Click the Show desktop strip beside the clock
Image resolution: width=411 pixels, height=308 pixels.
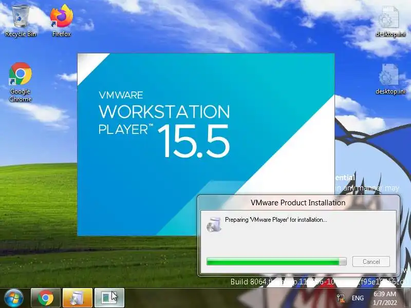[407, 298]
